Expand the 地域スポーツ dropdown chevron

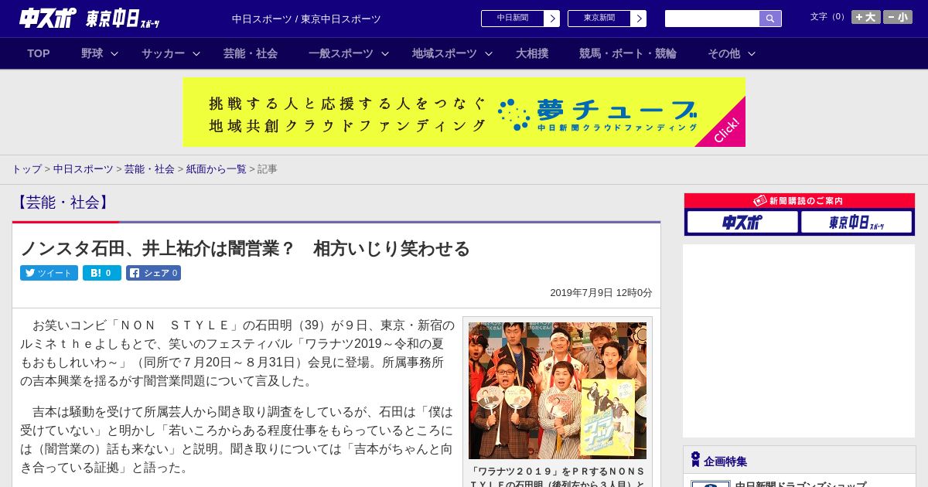(489, 53)
